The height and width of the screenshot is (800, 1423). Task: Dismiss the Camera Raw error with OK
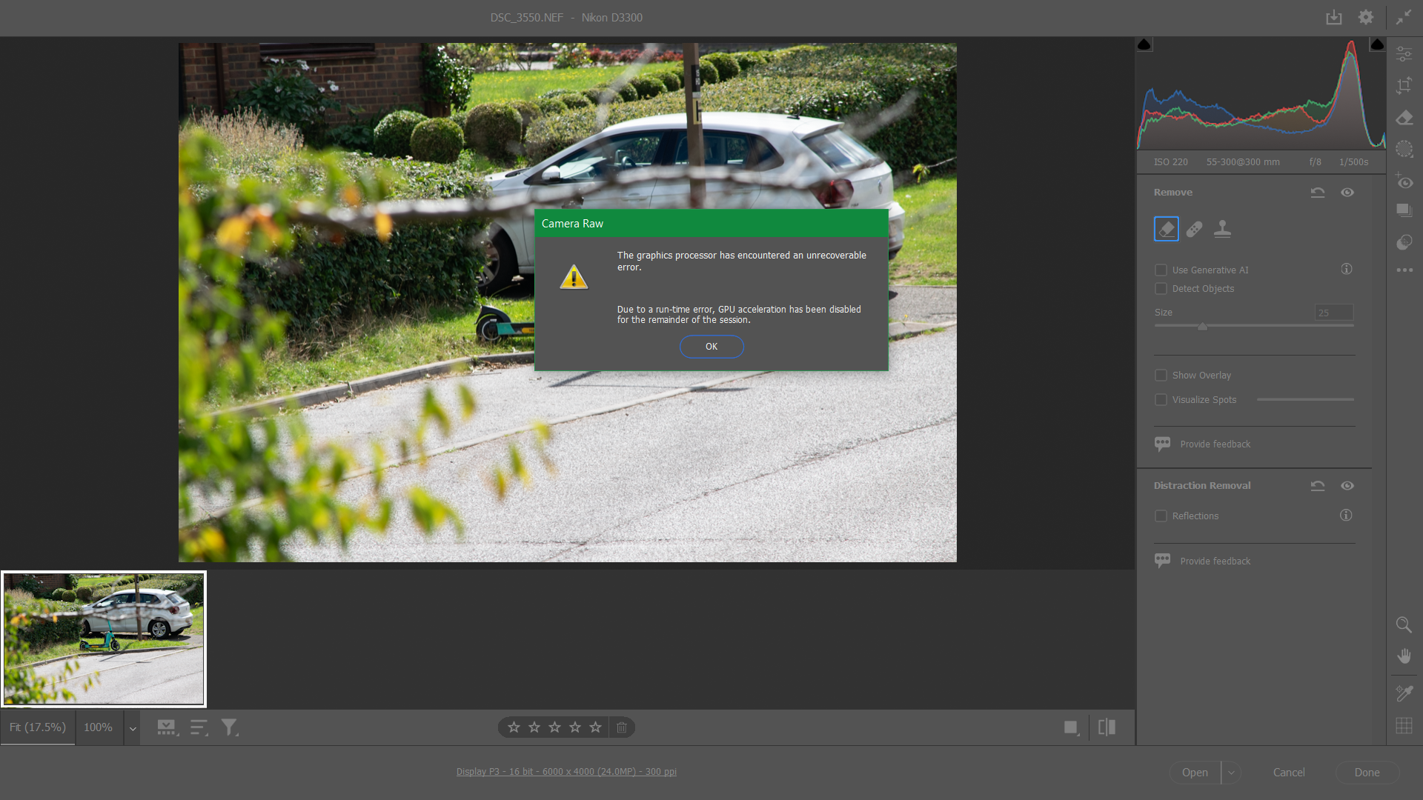click(x=711, y=347)
